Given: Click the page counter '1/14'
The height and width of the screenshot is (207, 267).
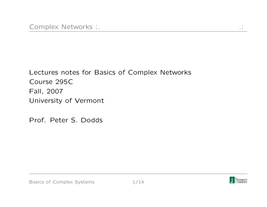Looking at the screenshot, I should [x=138, y=182].
